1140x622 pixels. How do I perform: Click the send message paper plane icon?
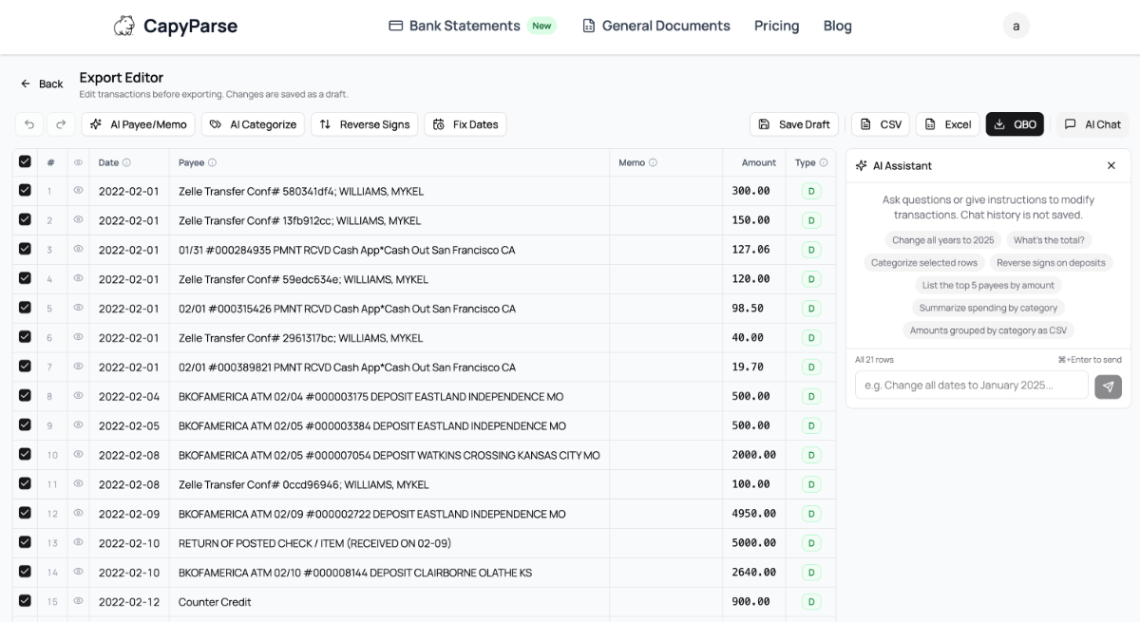tap(1108, 386)
